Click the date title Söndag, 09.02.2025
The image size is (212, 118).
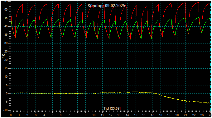coord(106,6)
